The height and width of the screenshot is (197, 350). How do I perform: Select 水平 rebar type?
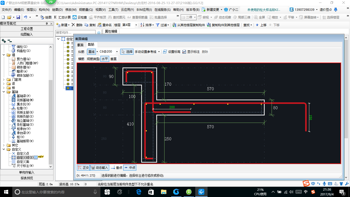(x=105, y=59)
